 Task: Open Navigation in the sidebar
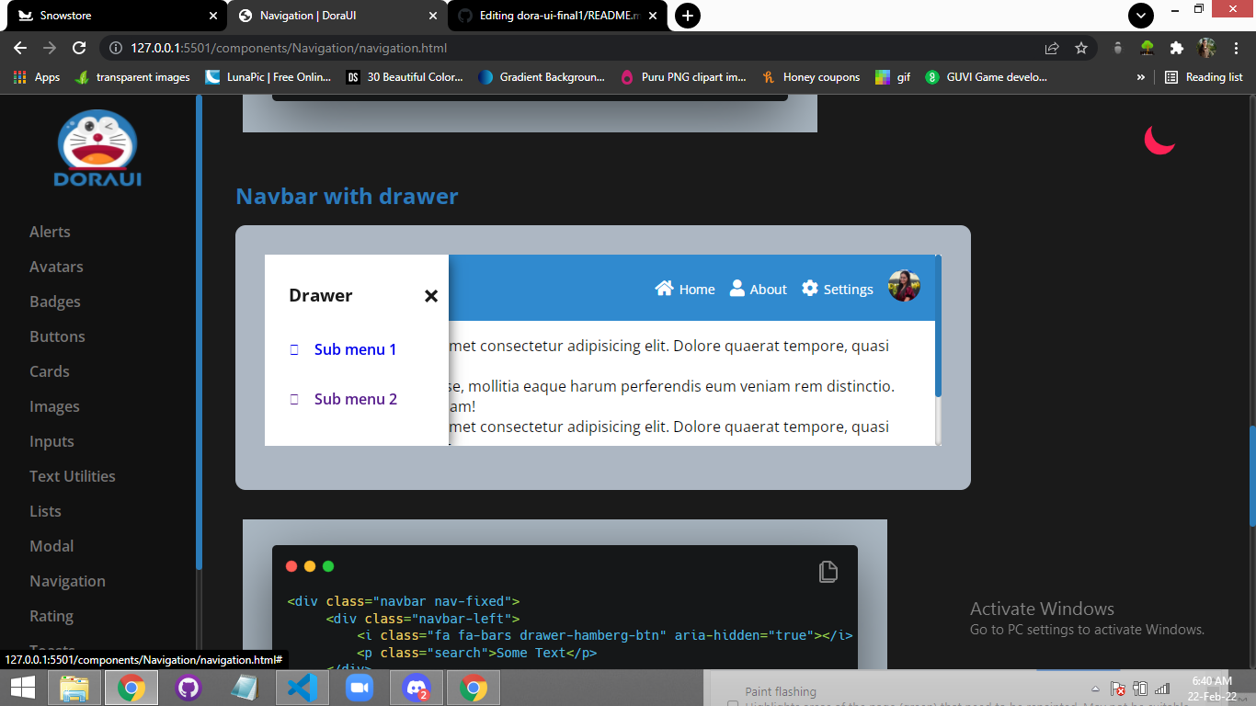[x=67, y=581]
